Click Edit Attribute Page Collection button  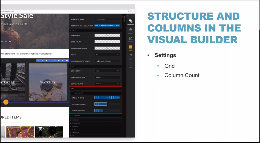107,26
